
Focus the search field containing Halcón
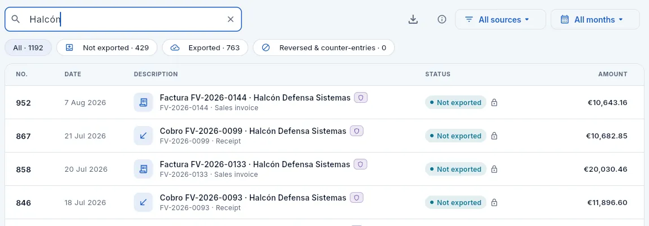123,19
